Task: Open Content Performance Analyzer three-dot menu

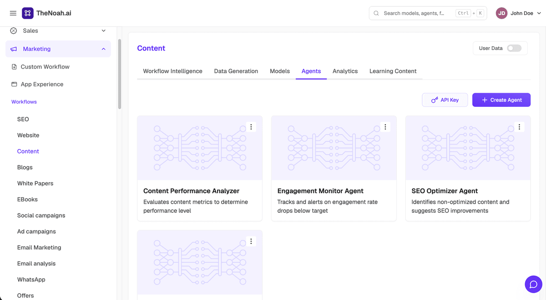Action: (x=251, y=127)
